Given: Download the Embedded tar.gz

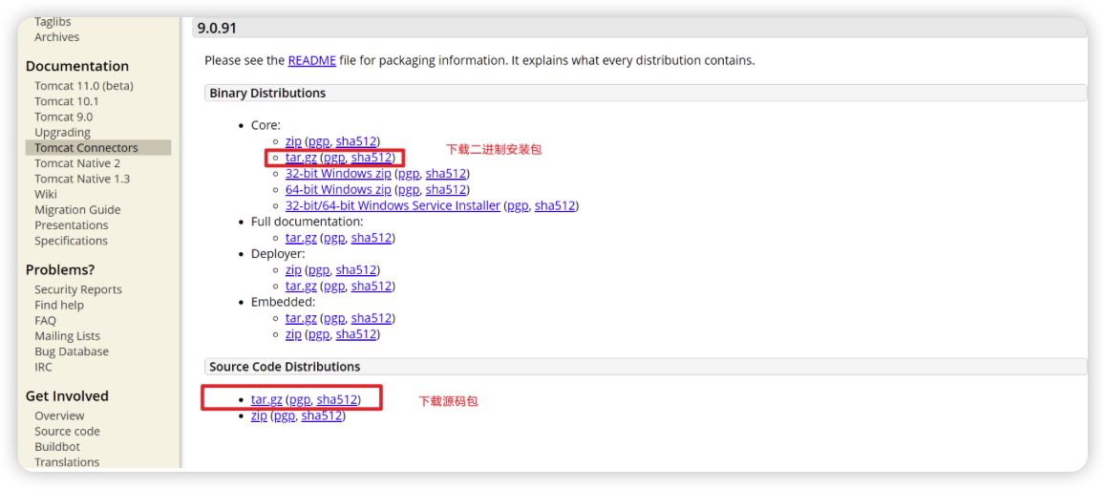Looking at the screenshot, I should point(301,318).
